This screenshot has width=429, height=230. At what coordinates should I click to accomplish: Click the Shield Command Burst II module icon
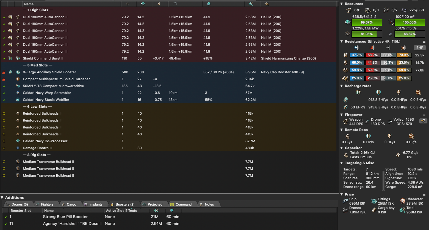click(x=18, y=58)
